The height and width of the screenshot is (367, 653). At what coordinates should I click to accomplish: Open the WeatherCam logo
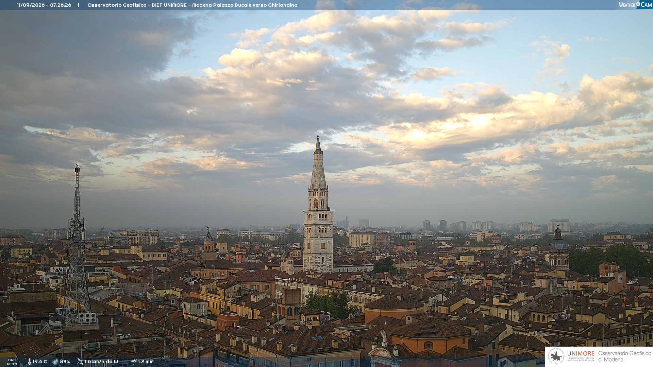[635, 4]
